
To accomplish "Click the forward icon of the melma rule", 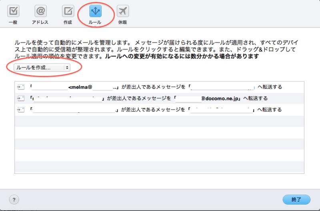I will click(x=21, y=87).
